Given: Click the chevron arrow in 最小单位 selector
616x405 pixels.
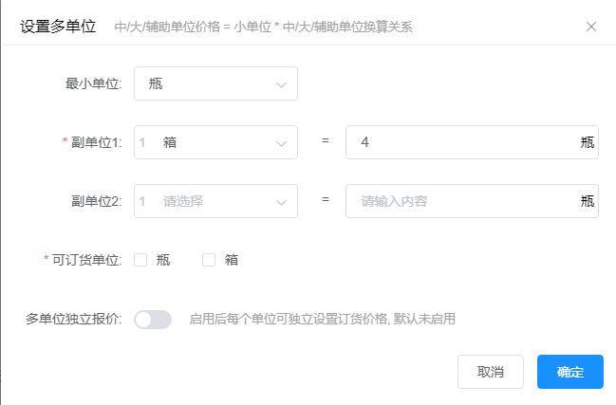Looking at the screenshot, I should [281, 84].
